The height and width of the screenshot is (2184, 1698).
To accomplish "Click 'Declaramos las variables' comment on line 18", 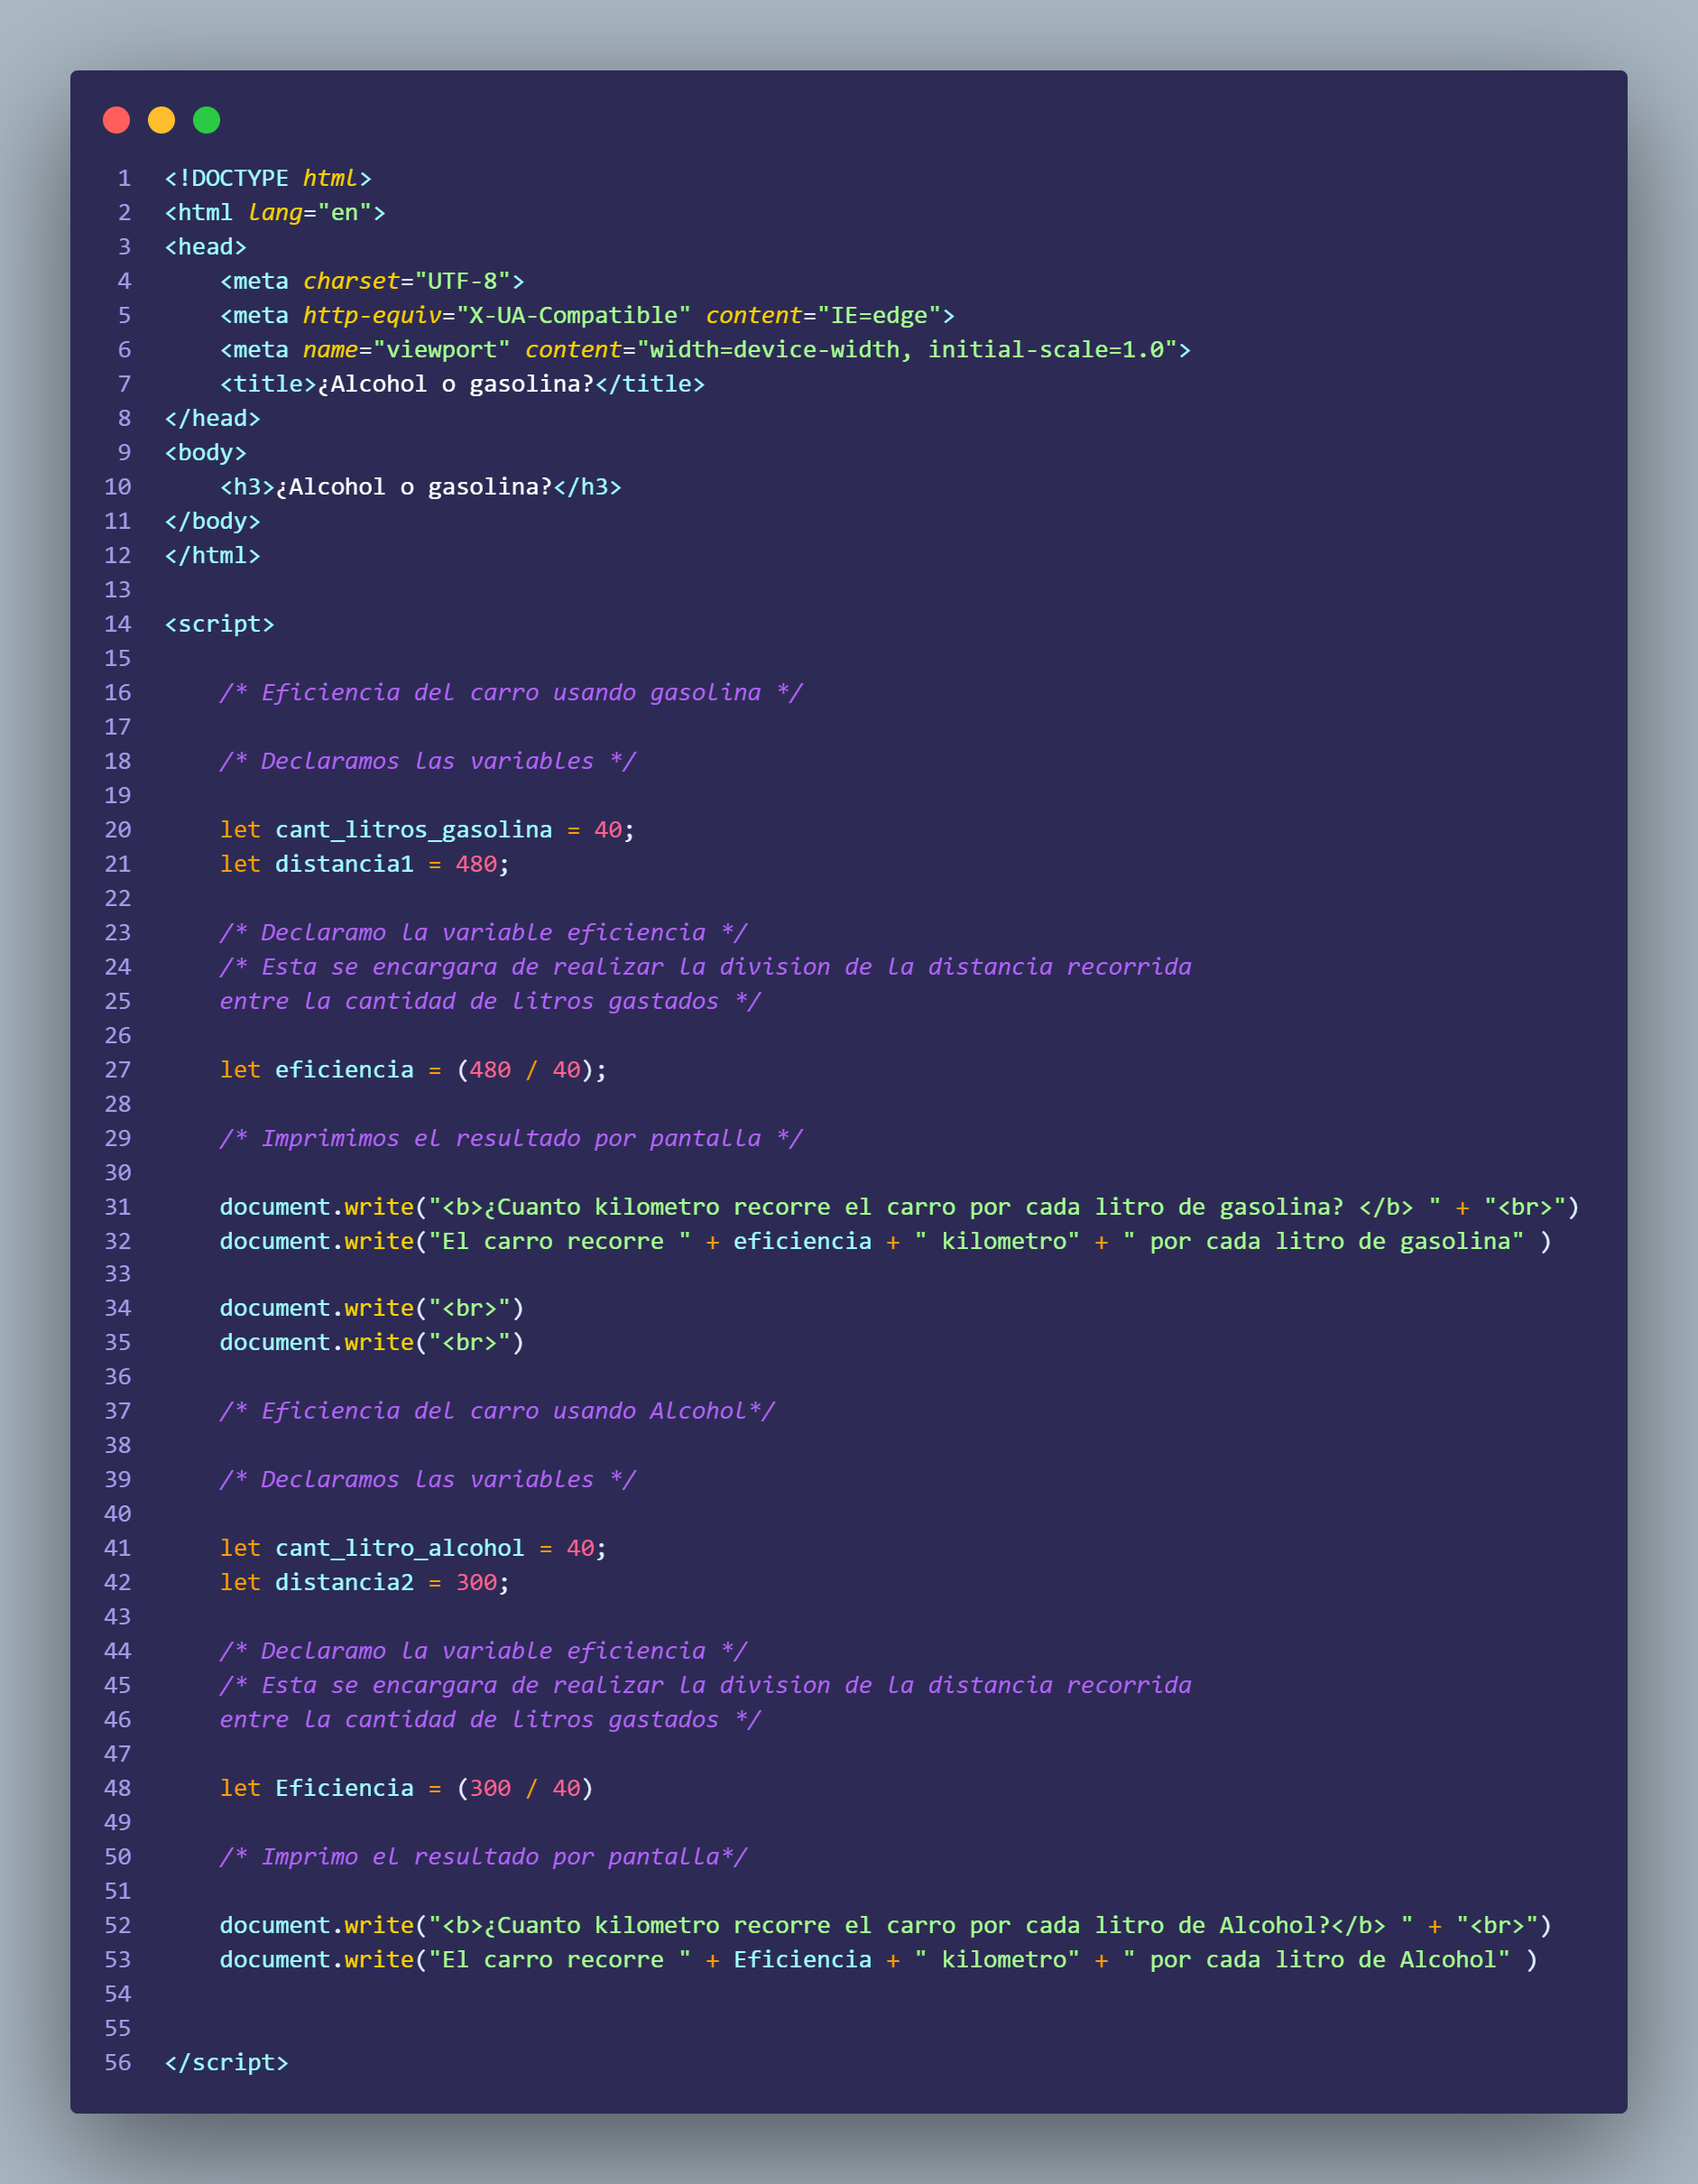I will click(428, 761).
